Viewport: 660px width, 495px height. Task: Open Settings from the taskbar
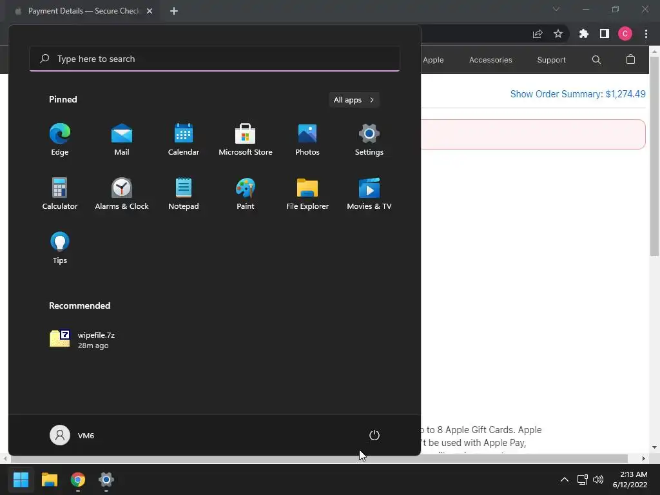click(x=106, y=480)
